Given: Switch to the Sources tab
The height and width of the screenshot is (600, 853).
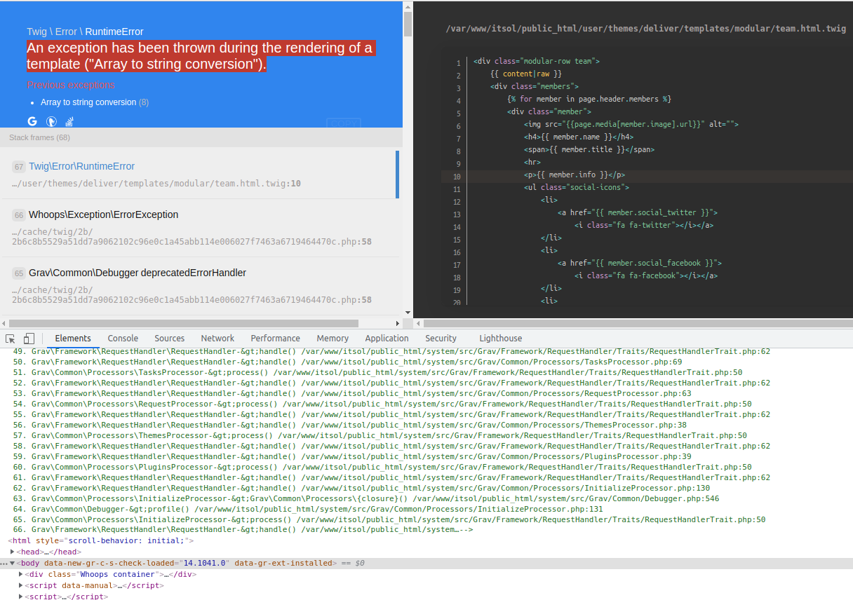Looking at the screenshot, I should pos(170,338).
